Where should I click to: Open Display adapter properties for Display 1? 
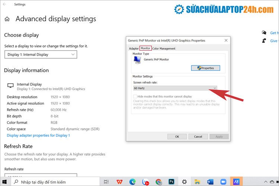click(38, 135)
